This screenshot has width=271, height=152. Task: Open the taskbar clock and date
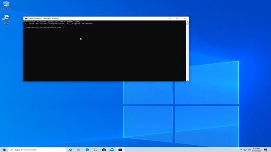257,149
